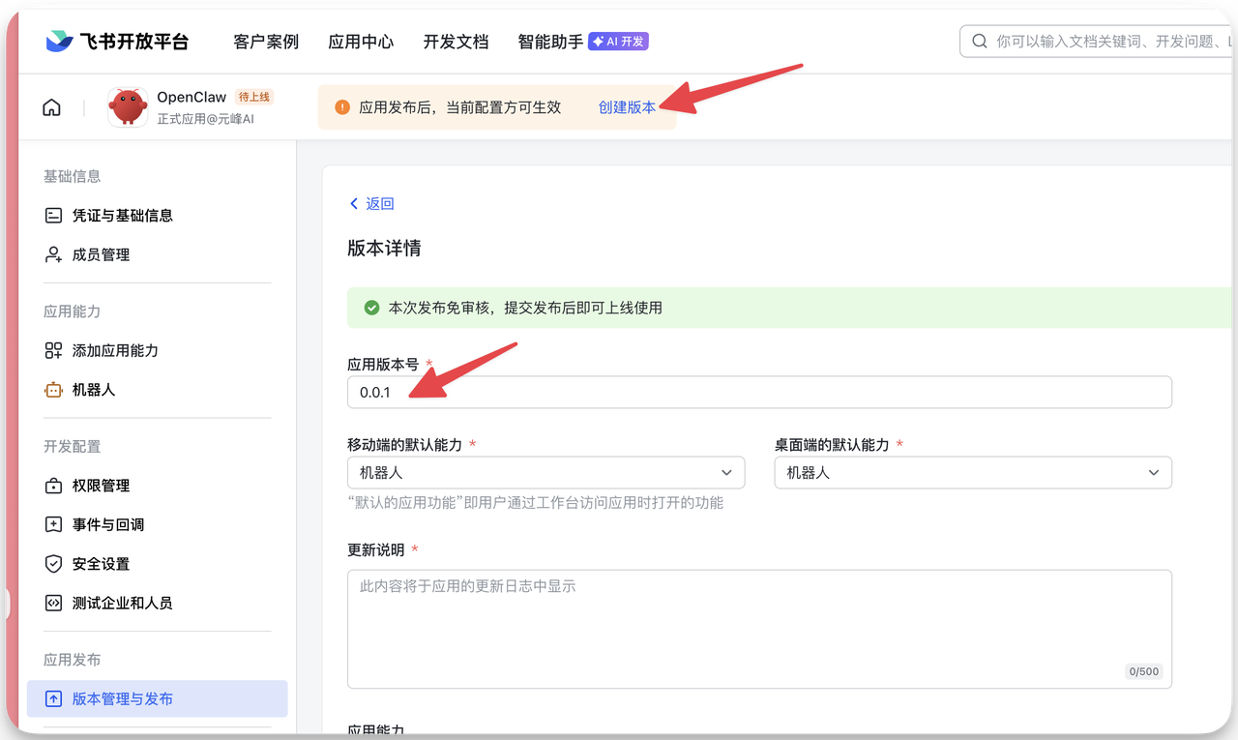Click the 事件与回调 icon
This screenshot has height=740, width=1238.
[54, 524]
